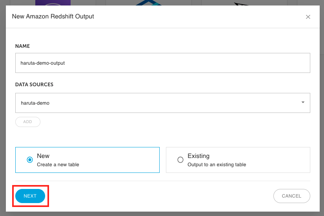Image resolution: width=324 pixels, height=216 pixels.
Task: Click the blue diamond logo behind the dialog
Action: [x=148, y=3]
